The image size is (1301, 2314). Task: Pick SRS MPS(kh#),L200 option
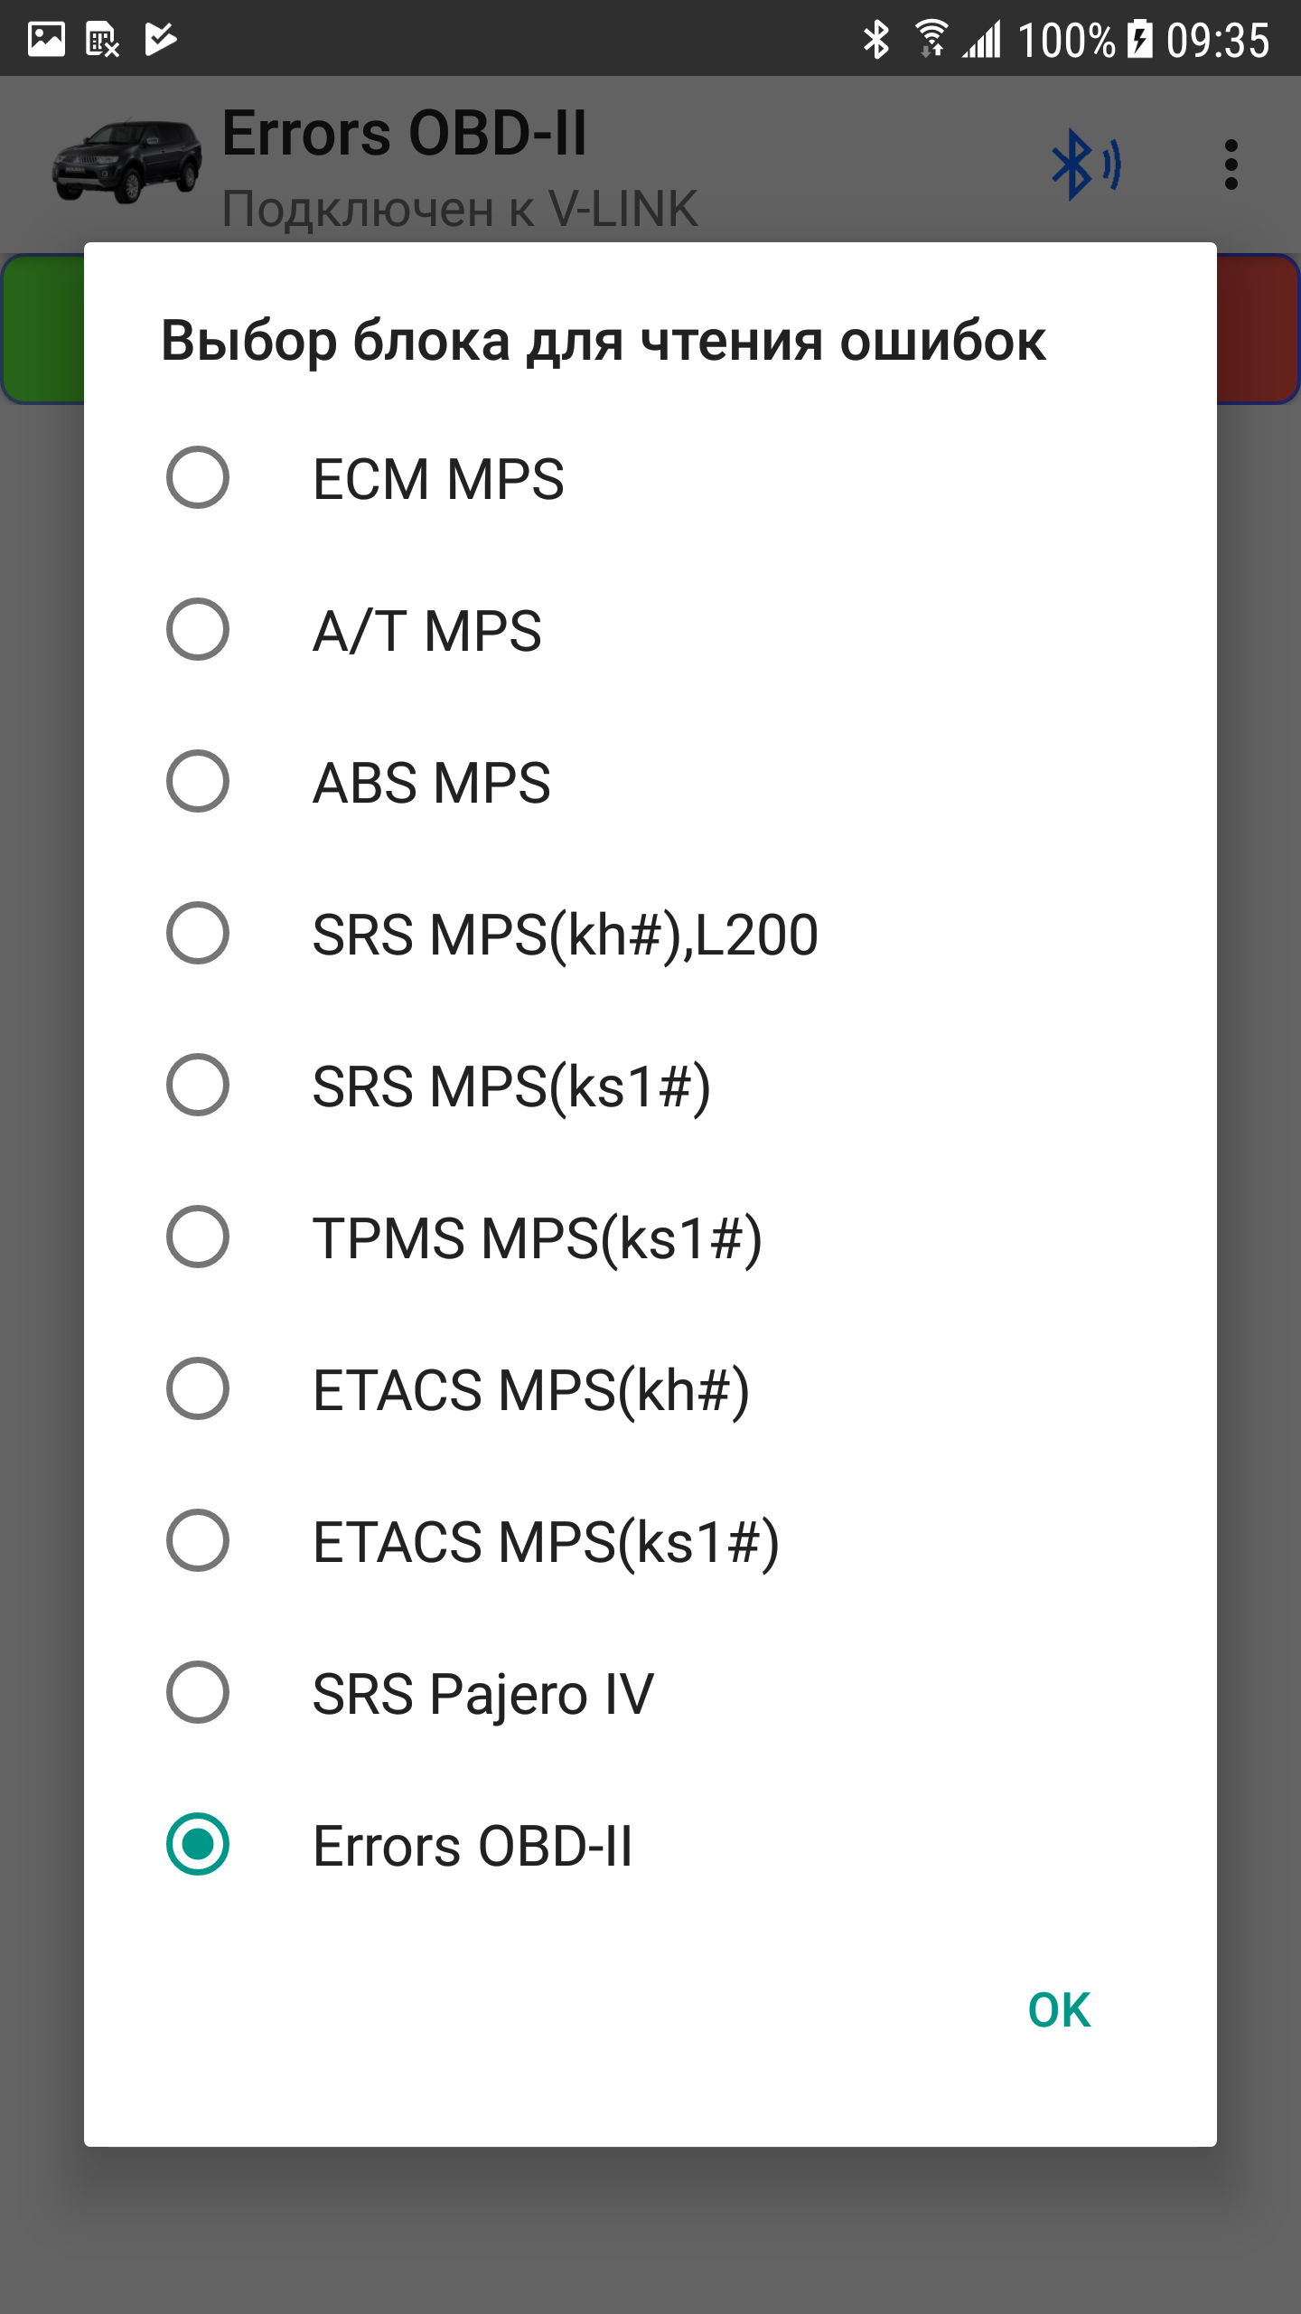click(x=198, y=934)
